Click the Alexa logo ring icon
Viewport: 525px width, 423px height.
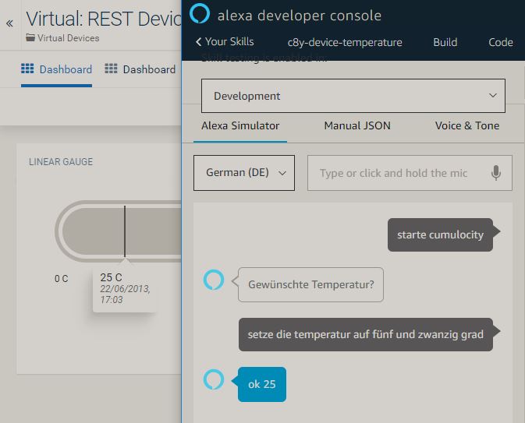[200, 14]
